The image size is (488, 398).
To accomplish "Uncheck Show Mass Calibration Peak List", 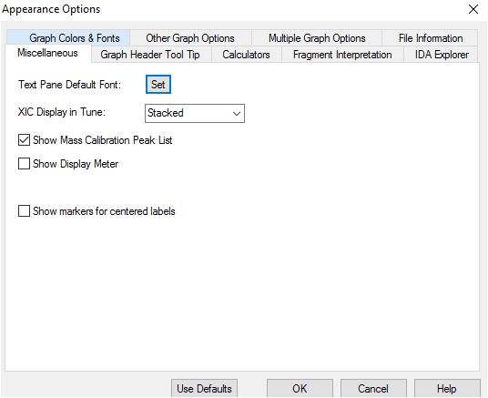I will pyautogui.click(x=24, y=140).
